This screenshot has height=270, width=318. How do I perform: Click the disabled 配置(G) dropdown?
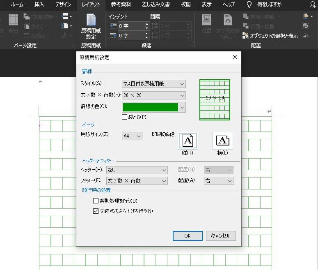click(x=219, y=170)
